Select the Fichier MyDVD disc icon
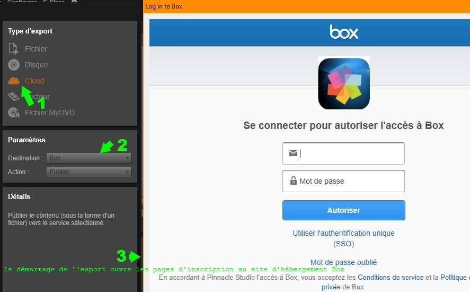470x292 pixels. pos(13,113)
